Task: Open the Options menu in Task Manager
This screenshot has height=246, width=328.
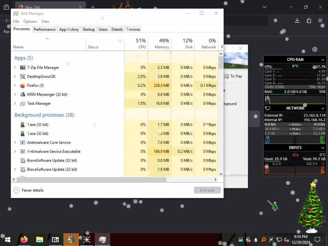Action: coord(30,21)
